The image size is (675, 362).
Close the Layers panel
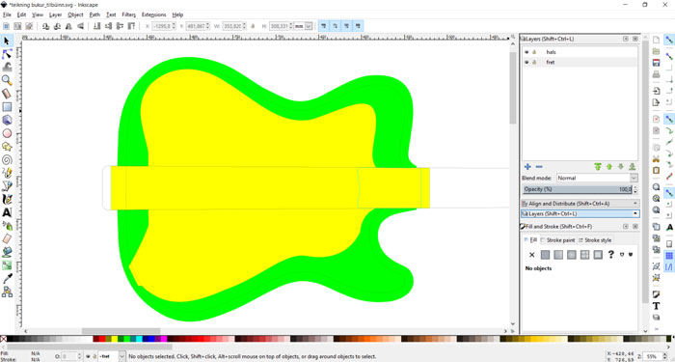click(x=635, y=39)
